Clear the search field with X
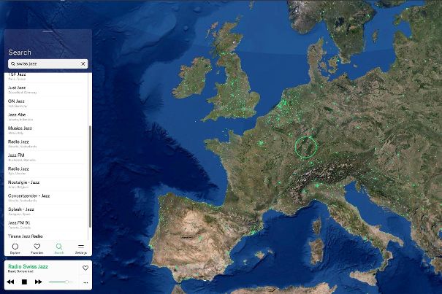 coord(83,64)
